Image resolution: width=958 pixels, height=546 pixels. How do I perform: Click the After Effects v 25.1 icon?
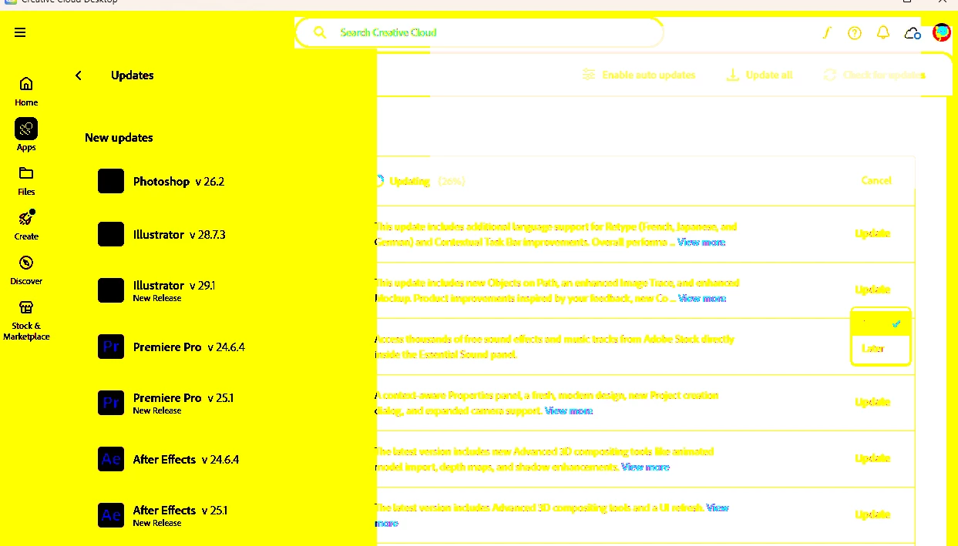click(111, 514)
